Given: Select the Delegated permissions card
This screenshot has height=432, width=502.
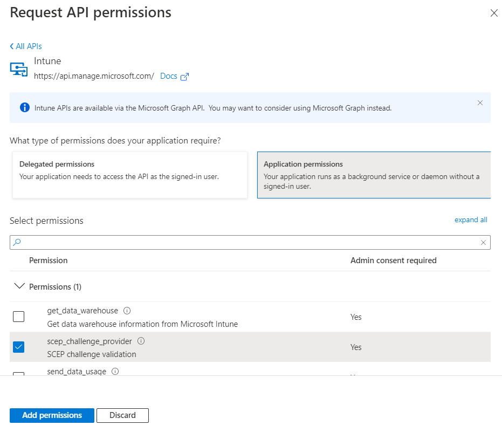Looking at the screenshot, I should click(129, 175).
